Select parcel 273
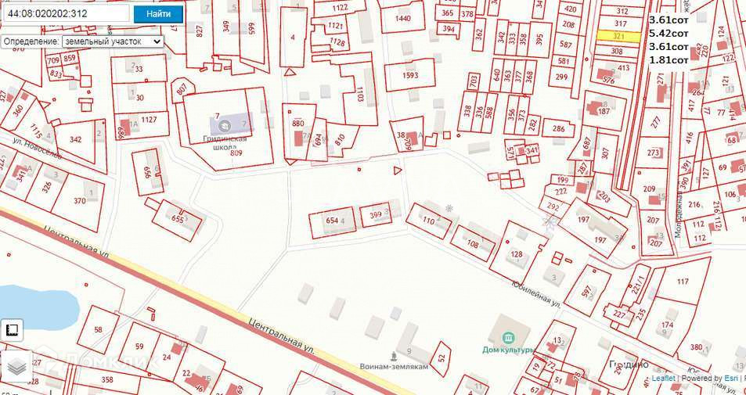 tap(654, 153)
